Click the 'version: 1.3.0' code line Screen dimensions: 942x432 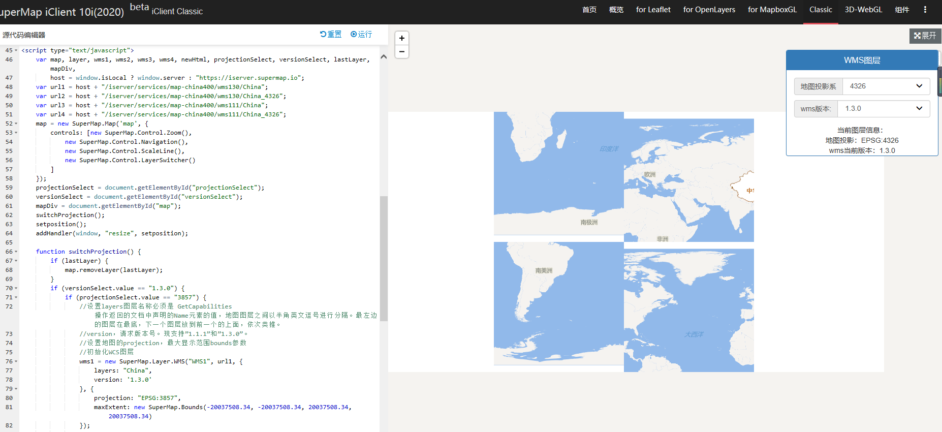pyautogui.click(x=123, y=380)
